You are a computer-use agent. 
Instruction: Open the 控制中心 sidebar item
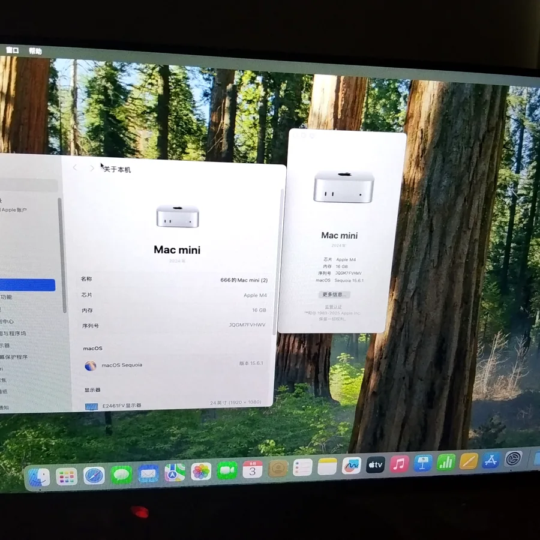coord(7,322)
